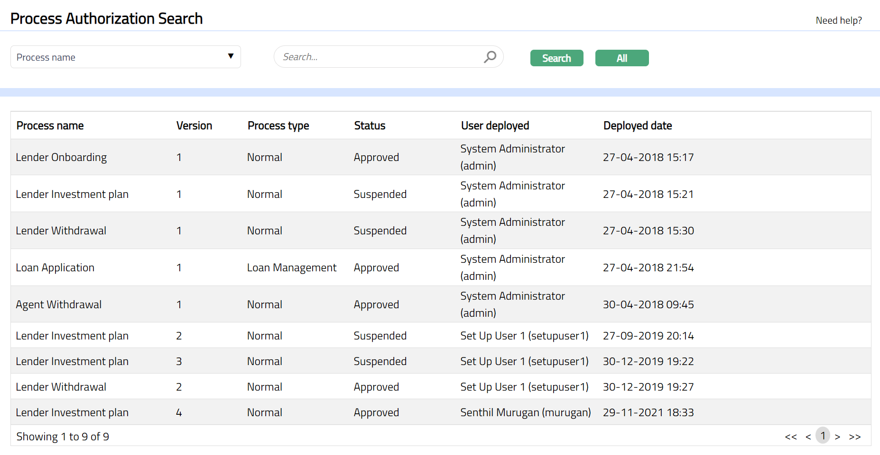Select the Lender Onboarding row
This screenshot has width=880, height=455.
[441, 157]
